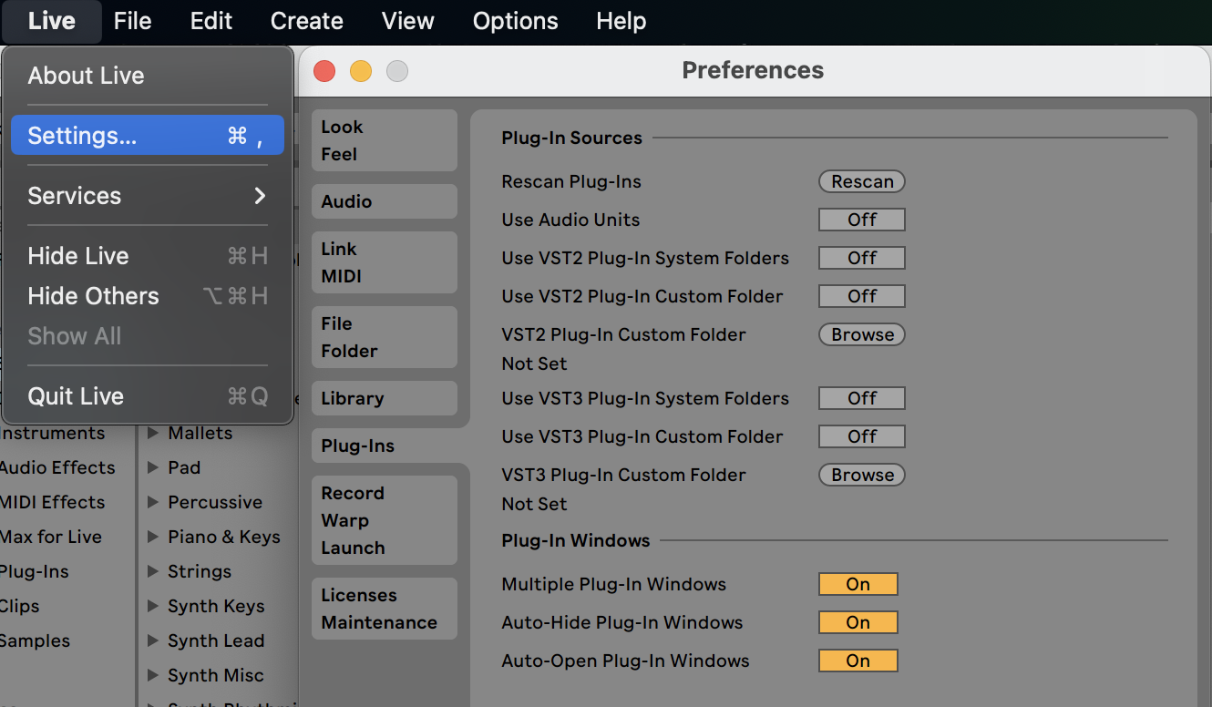Enable Use VST2 Plug-In System Folders
Image resolution: width=1212 pixels, height=707 pixels.
coord(861,258)
